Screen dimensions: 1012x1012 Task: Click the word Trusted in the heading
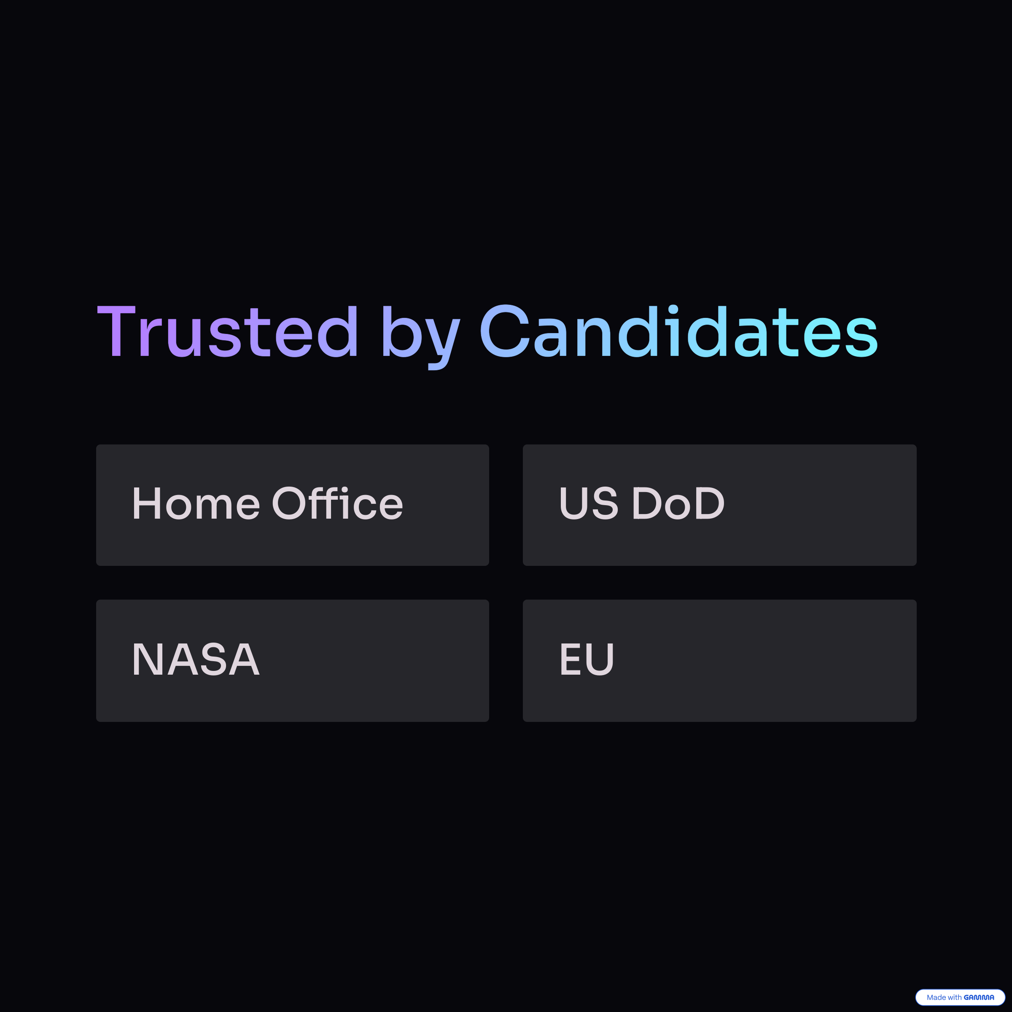pyautogui.click(x=228, y=331)
